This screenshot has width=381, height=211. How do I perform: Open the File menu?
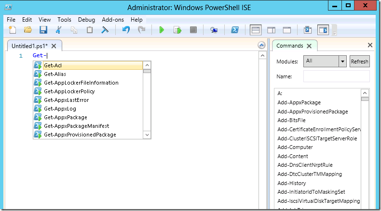[11, 20]
